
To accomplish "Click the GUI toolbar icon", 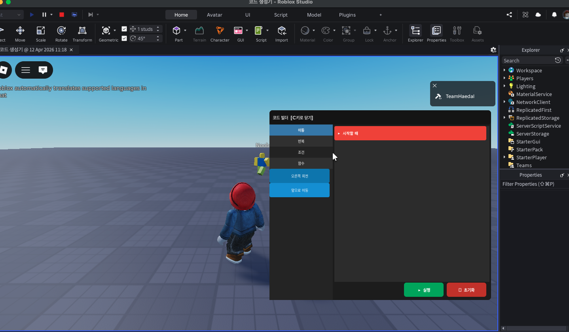I will (x=238, y=30).
